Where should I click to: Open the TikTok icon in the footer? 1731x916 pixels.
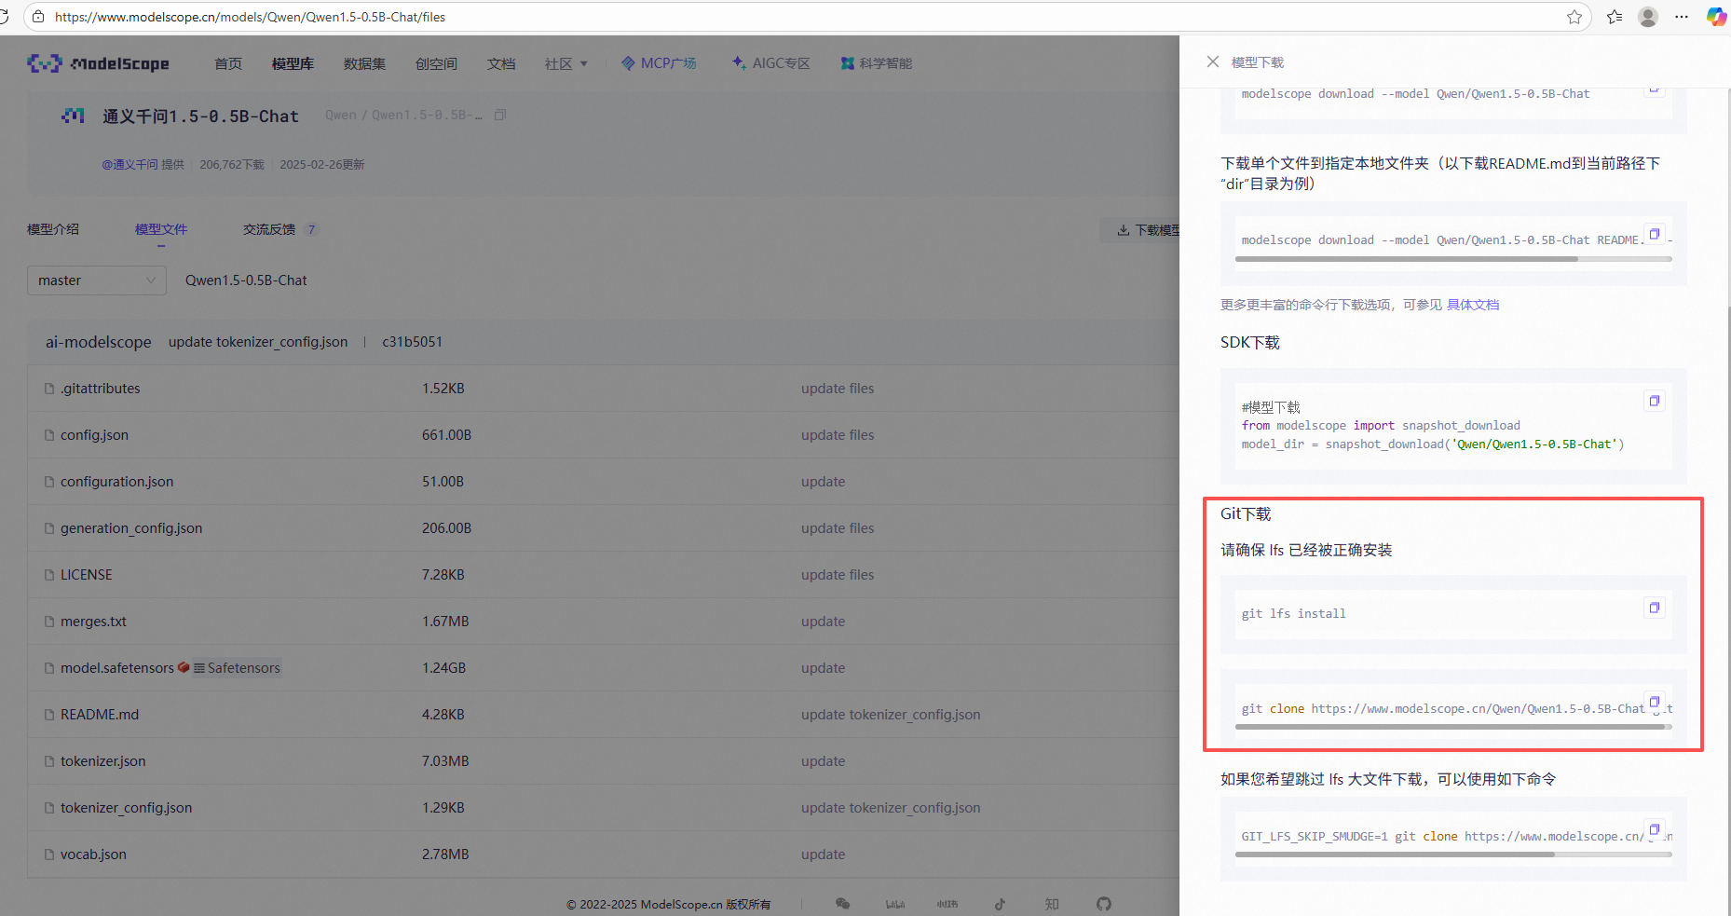tap(1000, 904)
